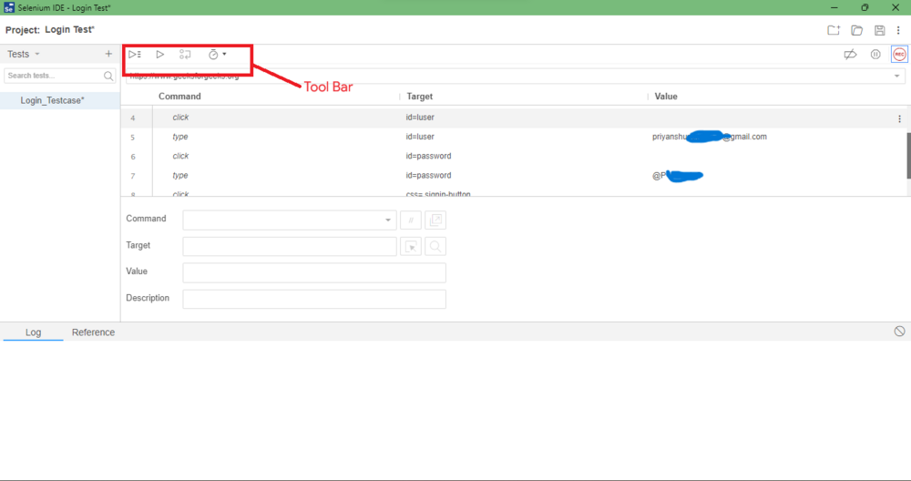Image resolution: width=911 pixels, height=481 pixels.
Task: Click the search magnifier in tests panel
Action: (x=108, y=76)
